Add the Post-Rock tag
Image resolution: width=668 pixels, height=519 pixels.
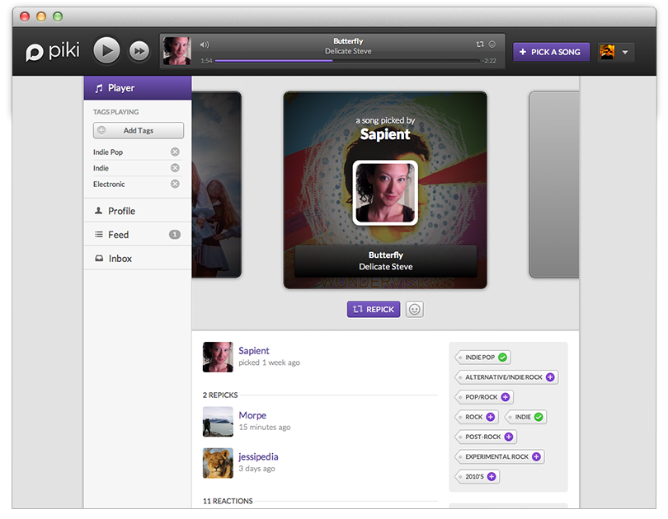pos(509,437)
